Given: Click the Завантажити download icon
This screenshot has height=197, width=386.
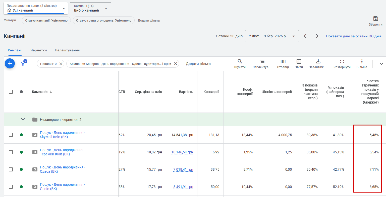Looking at the screenshot, I should coord(318,61).
